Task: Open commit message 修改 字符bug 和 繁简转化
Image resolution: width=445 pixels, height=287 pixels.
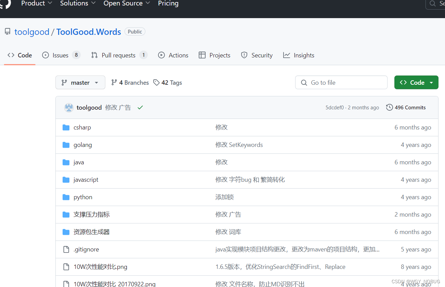Action: [250, 180]
